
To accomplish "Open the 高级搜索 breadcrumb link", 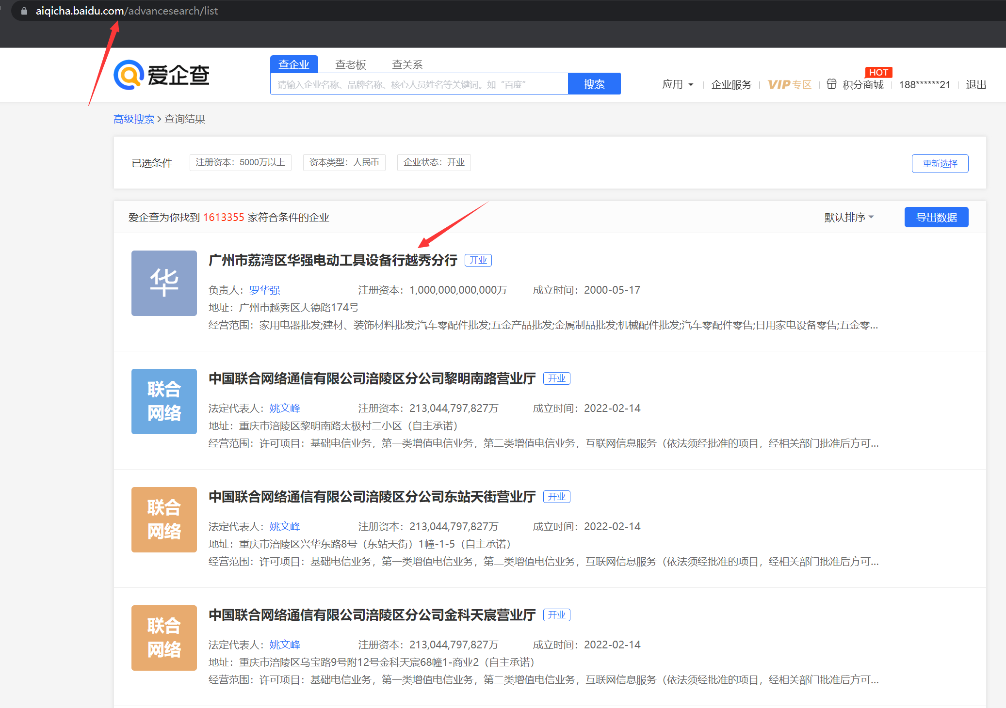I will tap(133, 119).
